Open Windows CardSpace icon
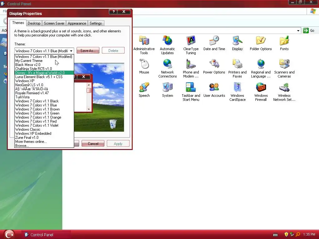The height and width of the screenshot is (239, 319). click(x=237, y=87)
